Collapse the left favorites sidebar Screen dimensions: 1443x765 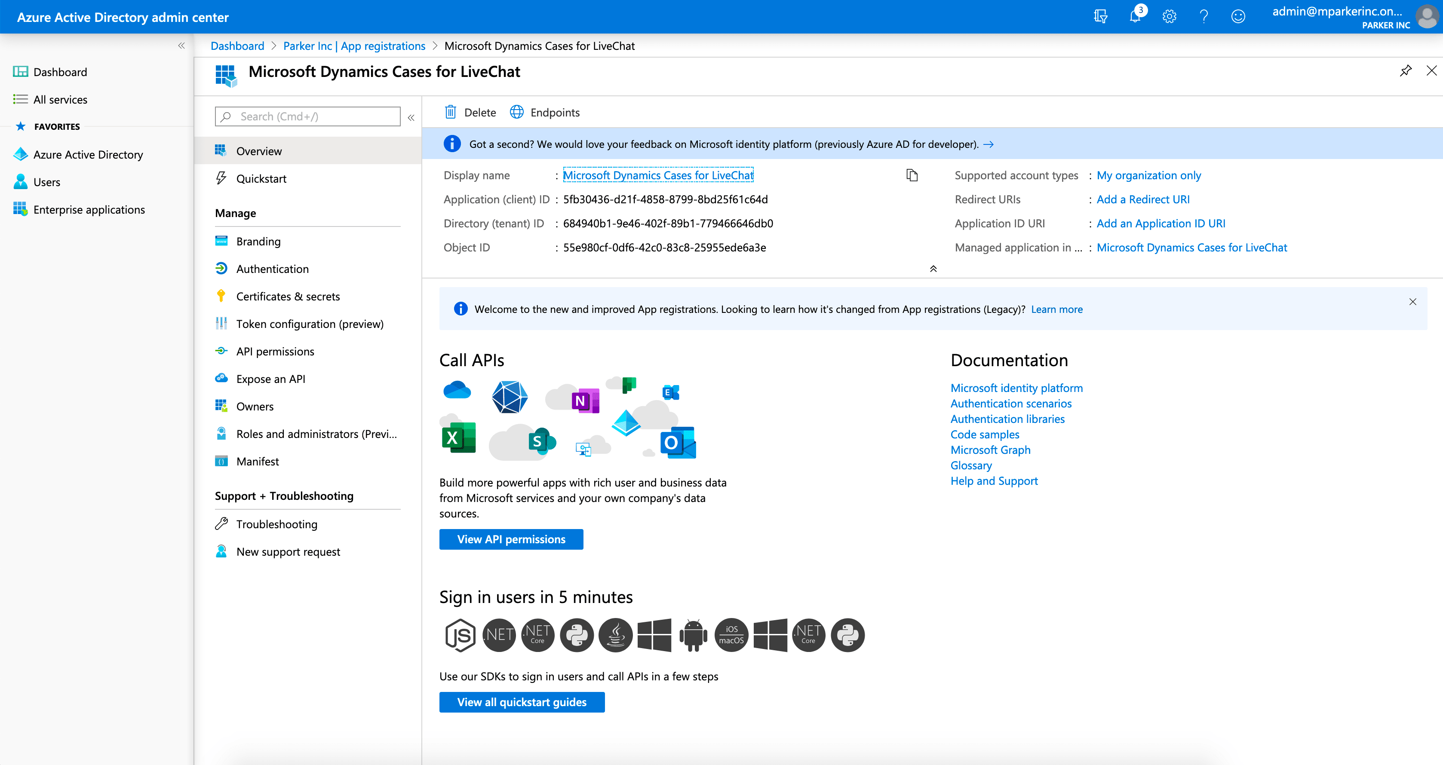pos(181,46)
